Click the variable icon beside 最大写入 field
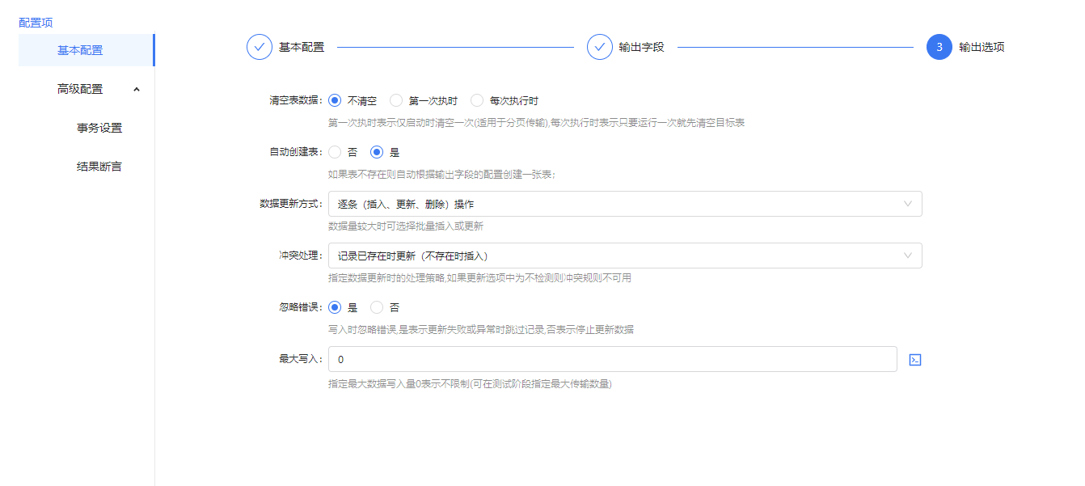This screenshot has height=486, width=1085. click(x=915, y=359)
